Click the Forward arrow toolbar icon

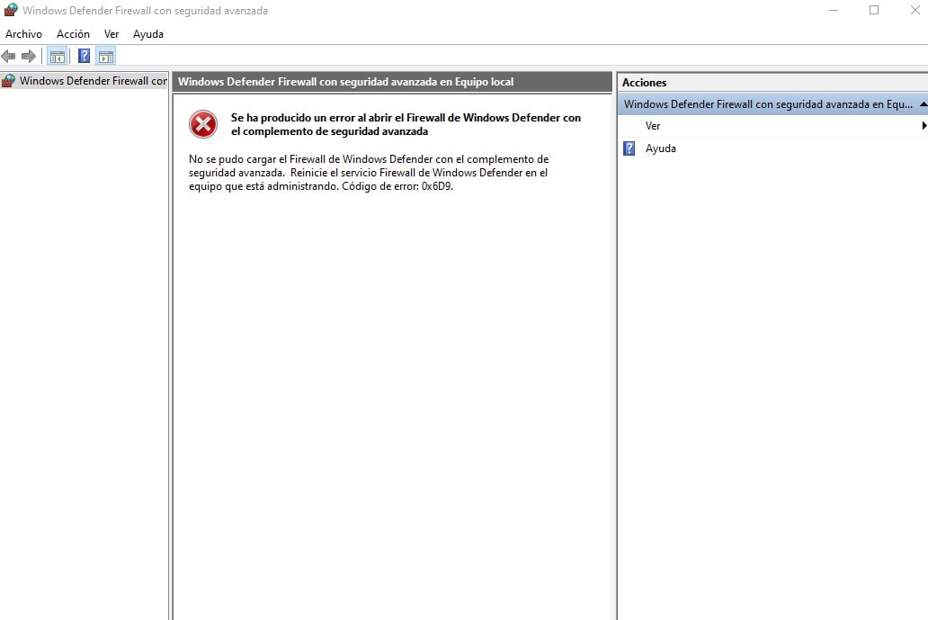29,57
